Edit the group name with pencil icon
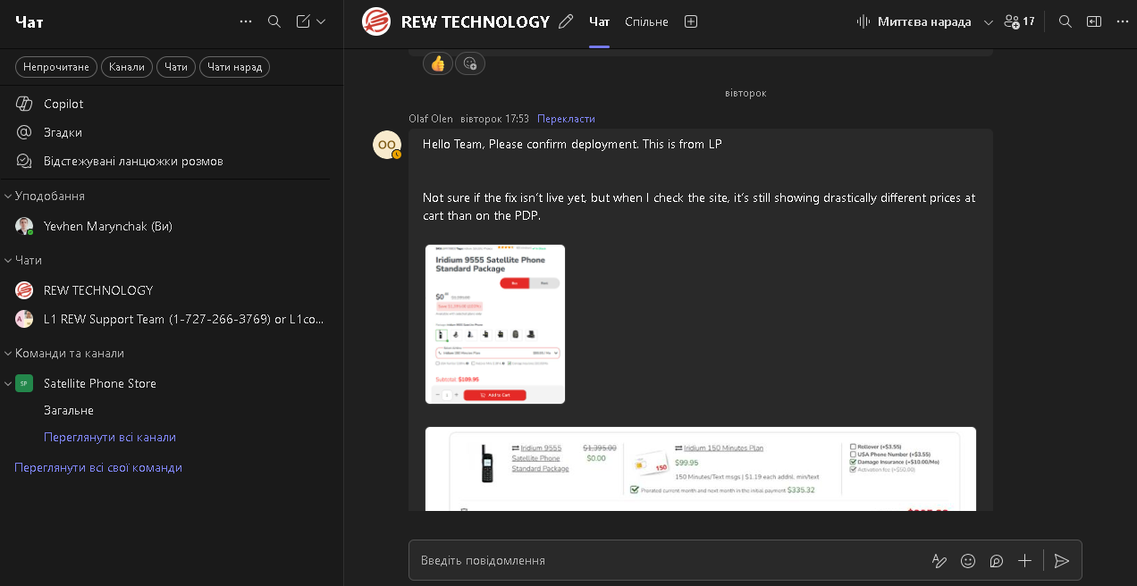 click(565, 21)
